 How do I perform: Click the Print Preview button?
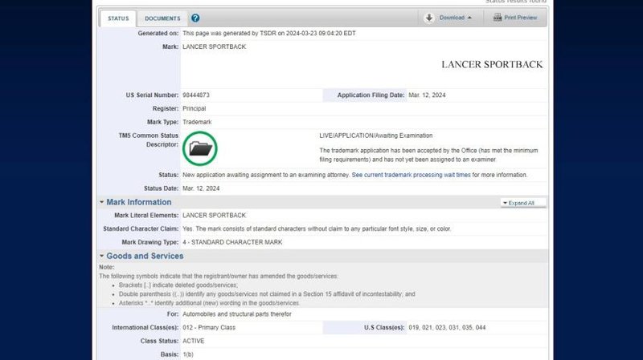(515, 18)
